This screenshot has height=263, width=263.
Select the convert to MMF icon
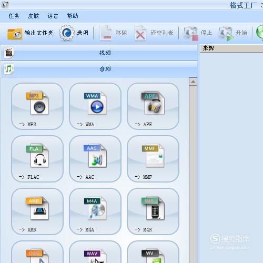pyautogui.click(x=153, y=159)
